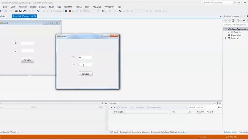Click the Search Error List field
Screen dimensions: 248x139
tap(203, 107)
